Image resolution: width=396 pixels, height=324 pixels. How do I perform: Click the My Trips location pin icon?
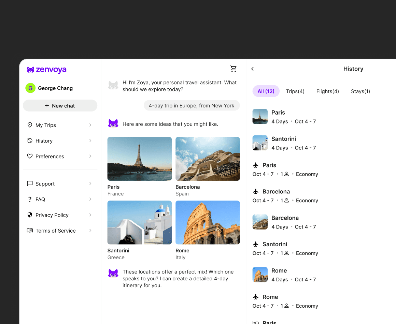[x=30, y=125]
